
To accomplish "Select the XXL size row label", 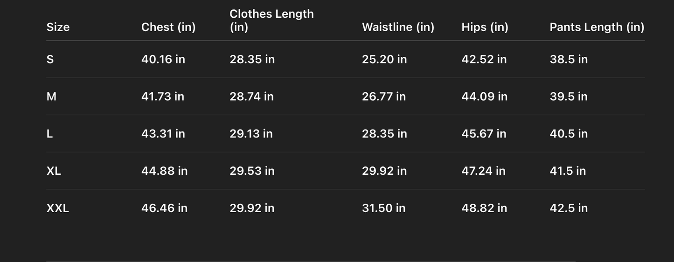I will [58, 208].
